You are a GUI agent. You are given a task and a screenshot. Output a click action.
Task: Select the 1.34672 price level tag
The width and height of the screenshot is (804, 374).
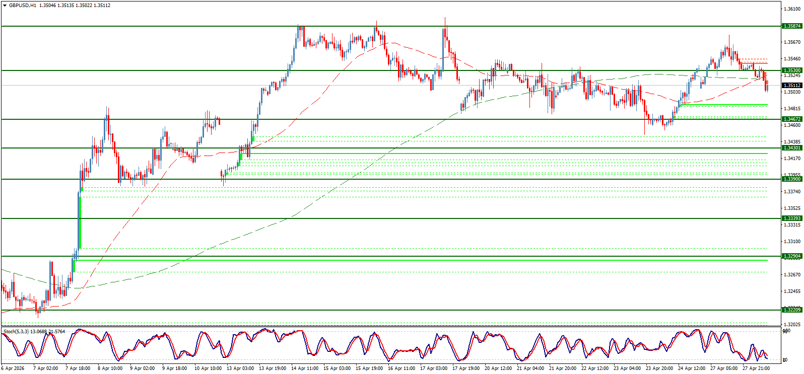pos(792,119)
